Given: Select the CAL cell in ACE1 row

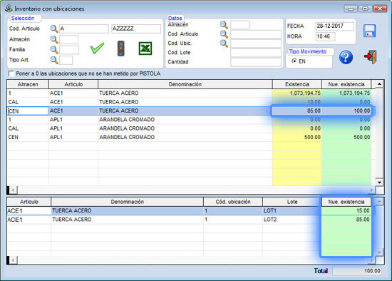Looking at the screenshot, I should coord(28,102).
